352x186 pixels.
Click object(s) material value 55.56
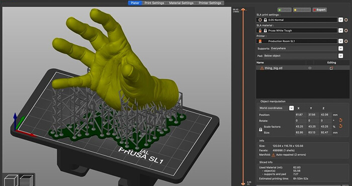pos(297,171)
